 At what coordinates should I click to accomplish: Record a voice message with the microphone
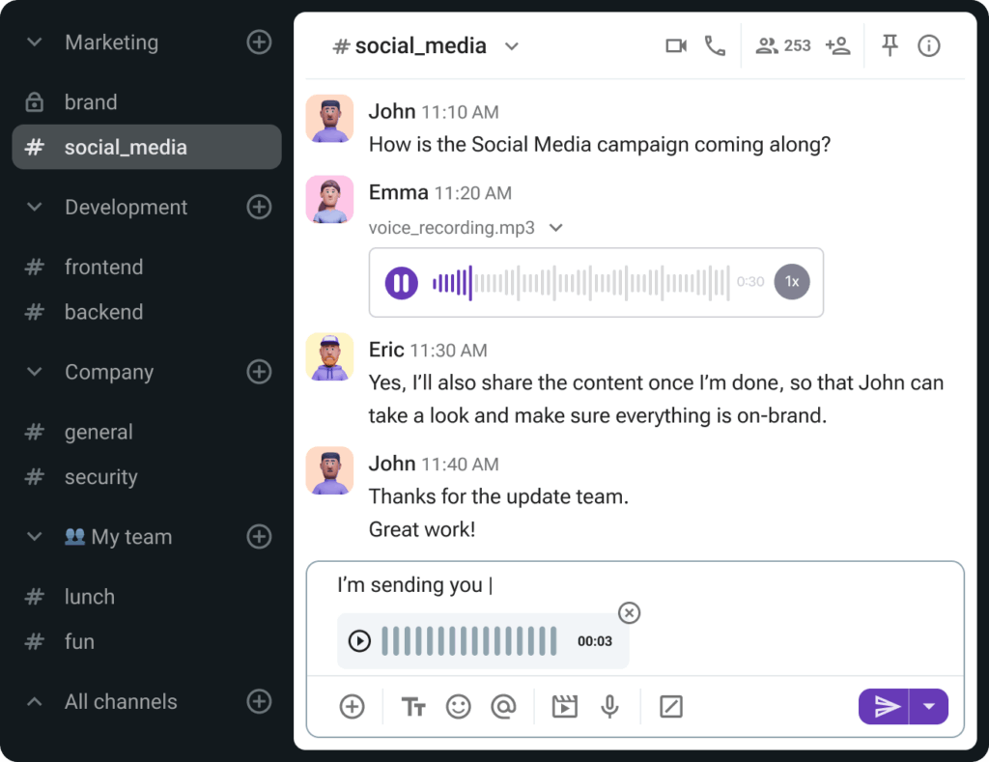tap(610, 707)
